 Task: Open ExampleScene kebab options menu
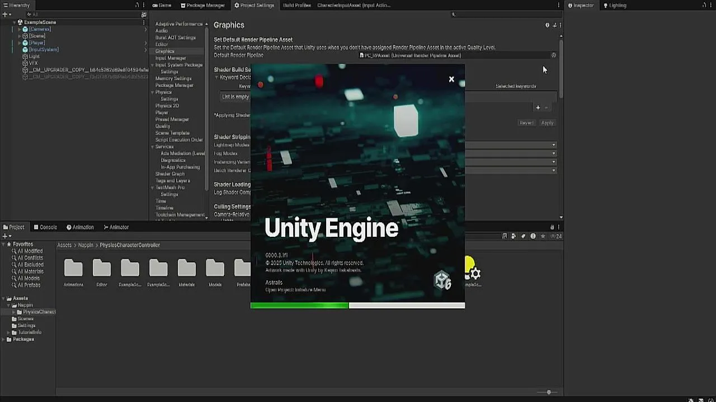pos(145,22)
